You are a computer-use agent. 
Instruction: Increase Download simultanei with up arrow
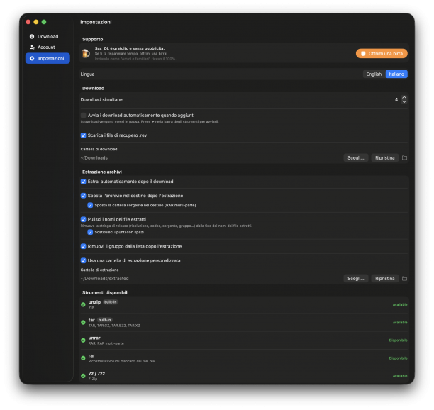[404, 97]
